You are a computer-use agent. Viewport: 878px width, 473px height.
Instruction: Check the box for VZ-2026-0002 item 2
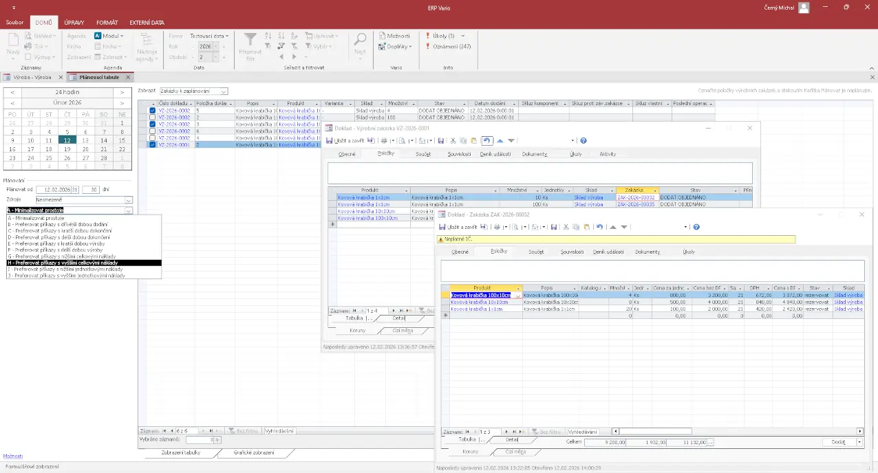pos(152,117)
